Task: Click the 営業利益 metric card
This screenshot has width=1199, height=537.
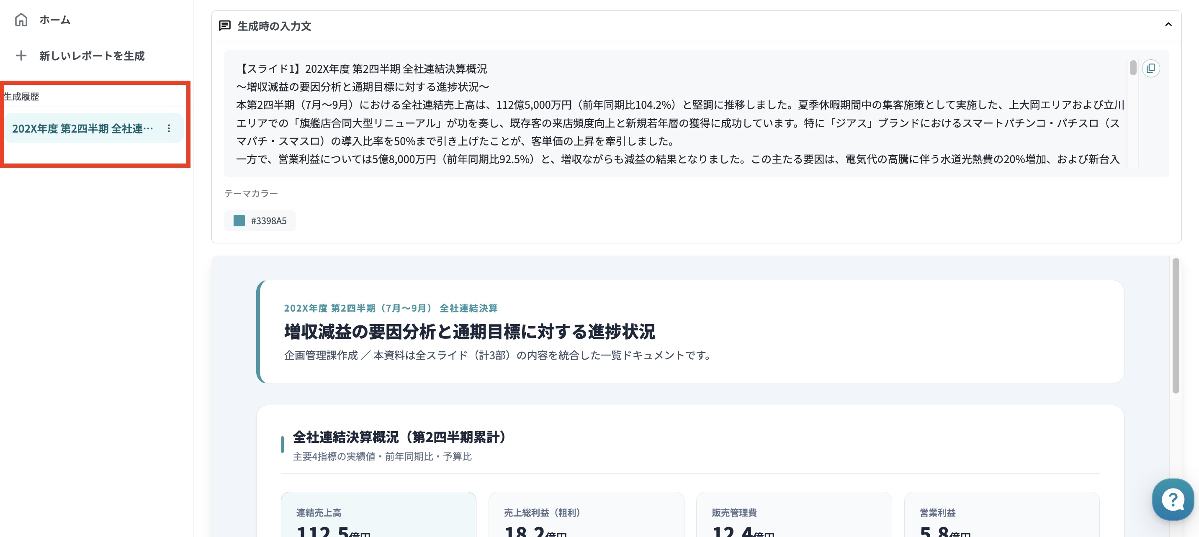Action: pyautogui.click(x=1002, y=515)
